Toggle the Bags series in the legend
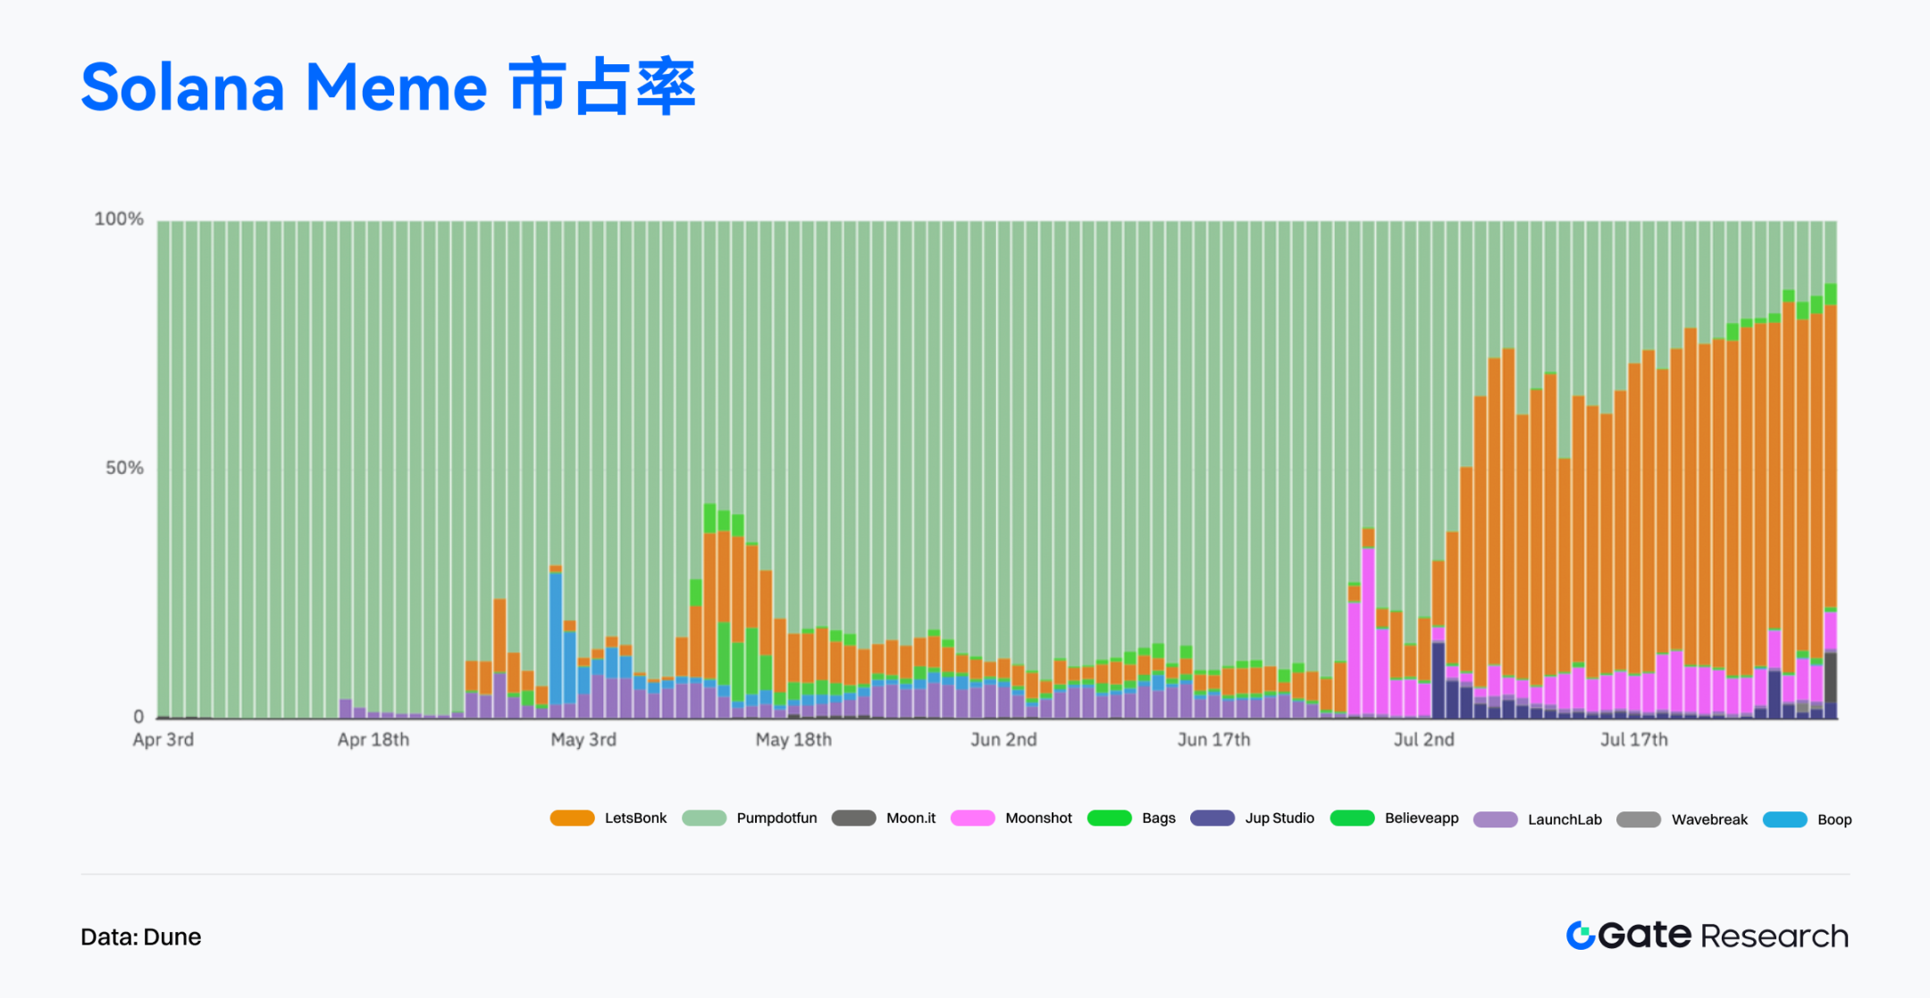 (1158, 818)
